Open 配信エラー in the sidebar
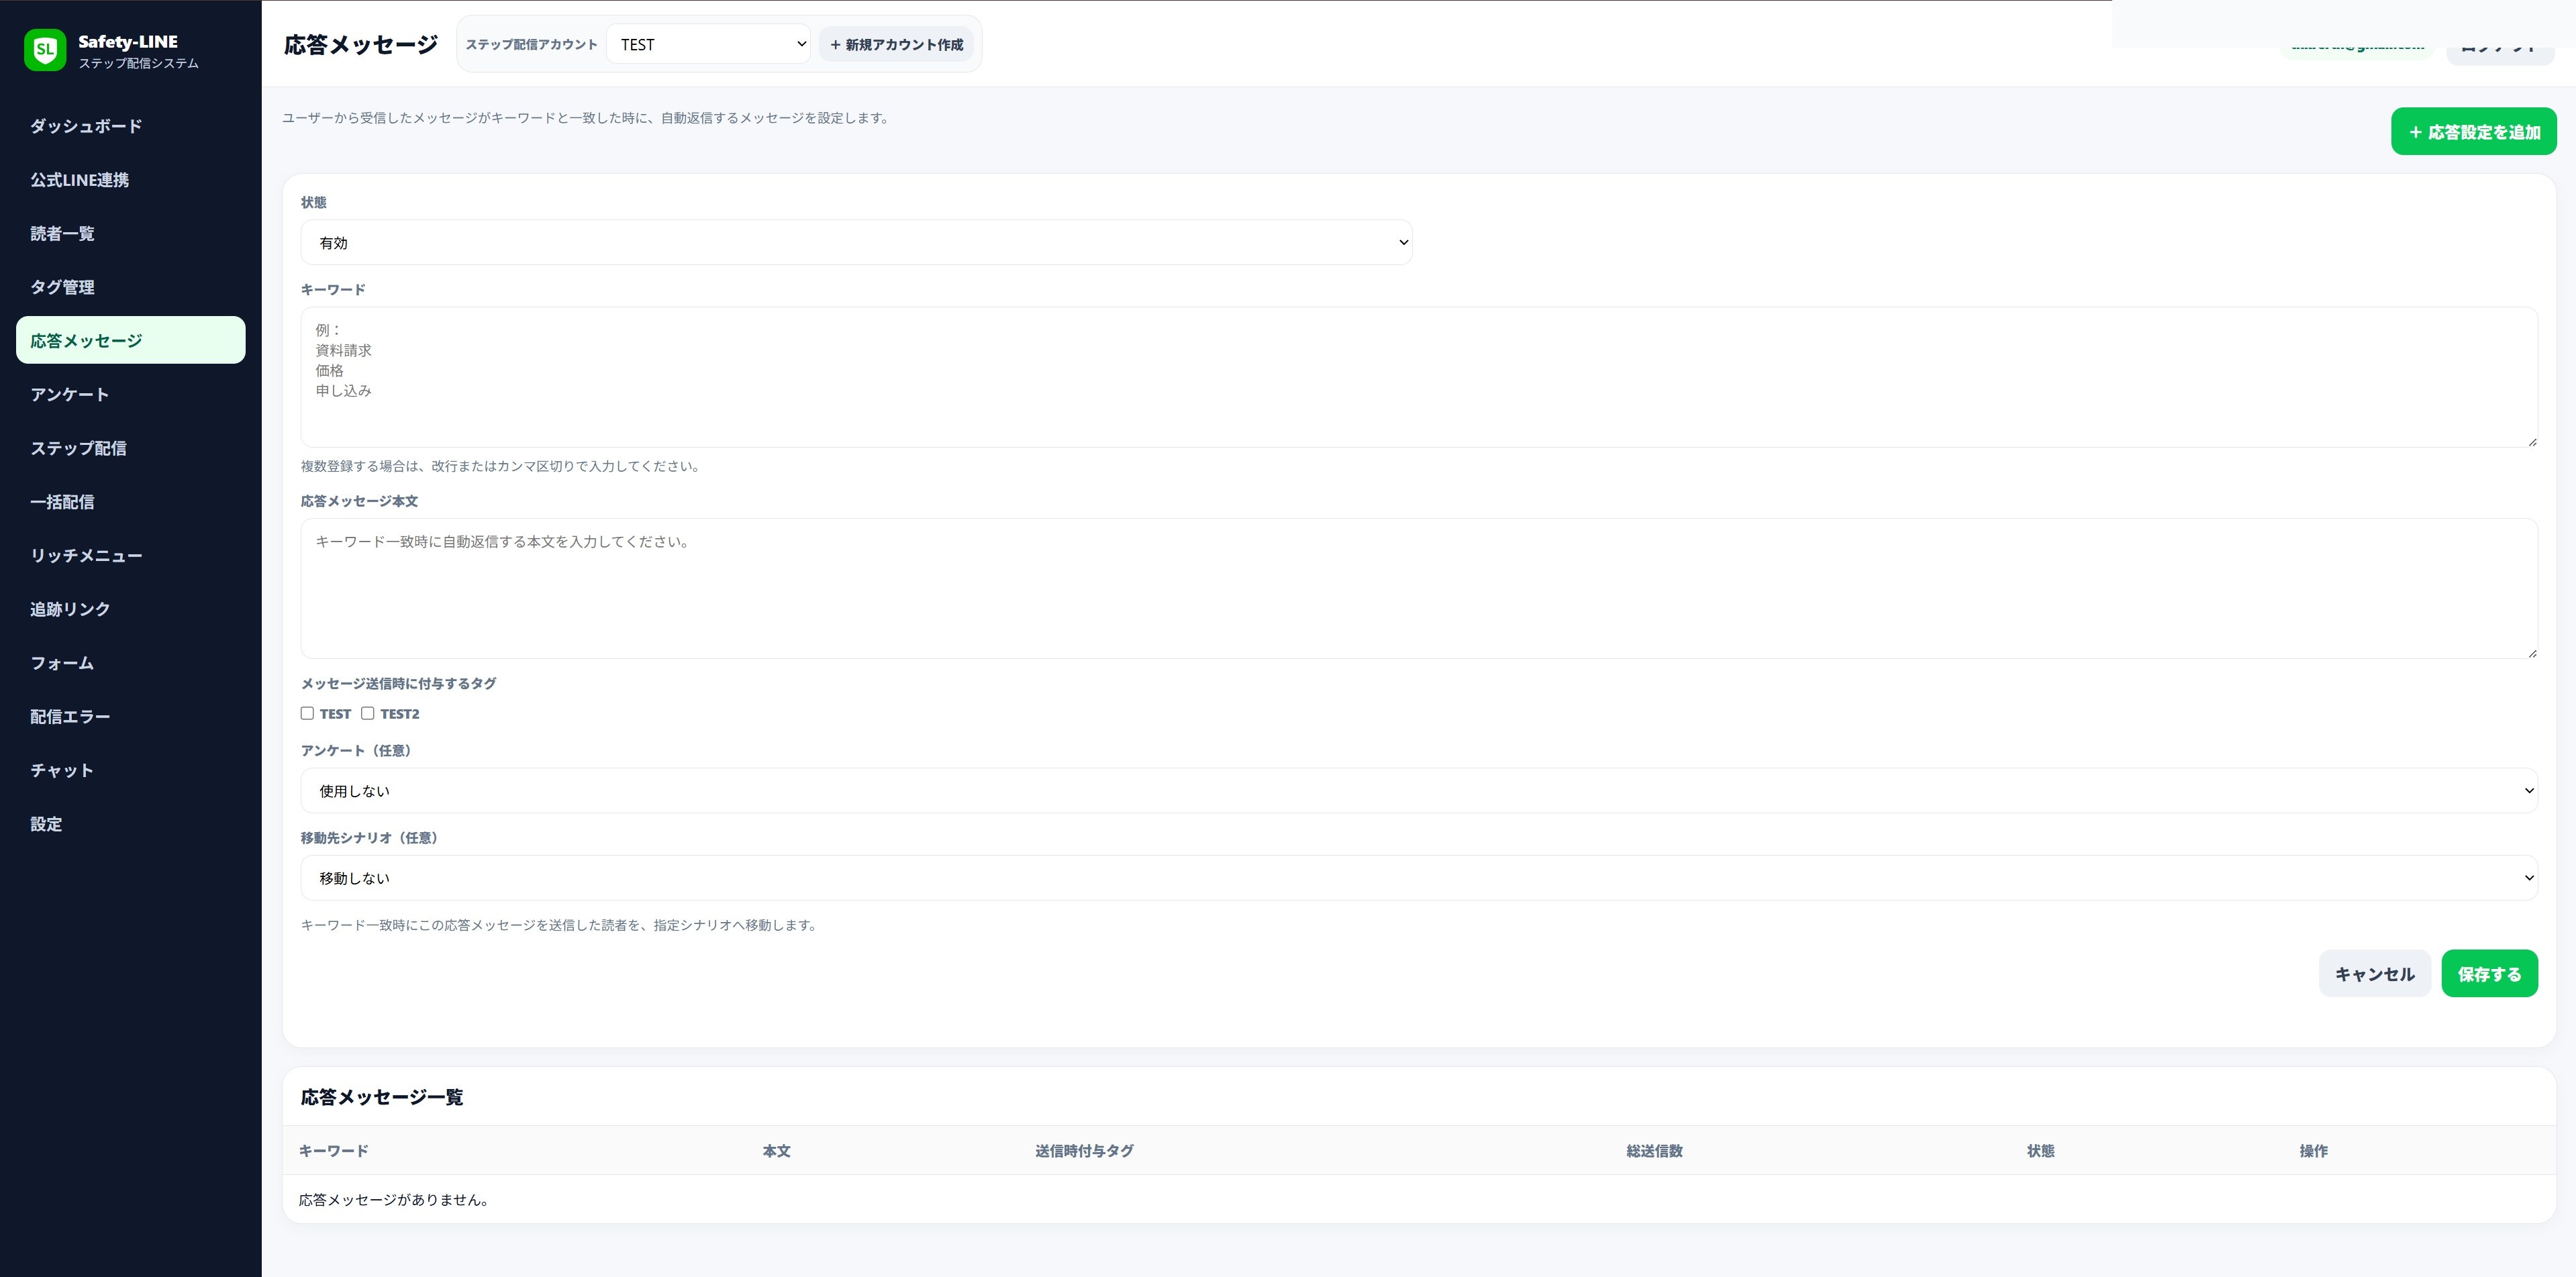 click(130, 716)
